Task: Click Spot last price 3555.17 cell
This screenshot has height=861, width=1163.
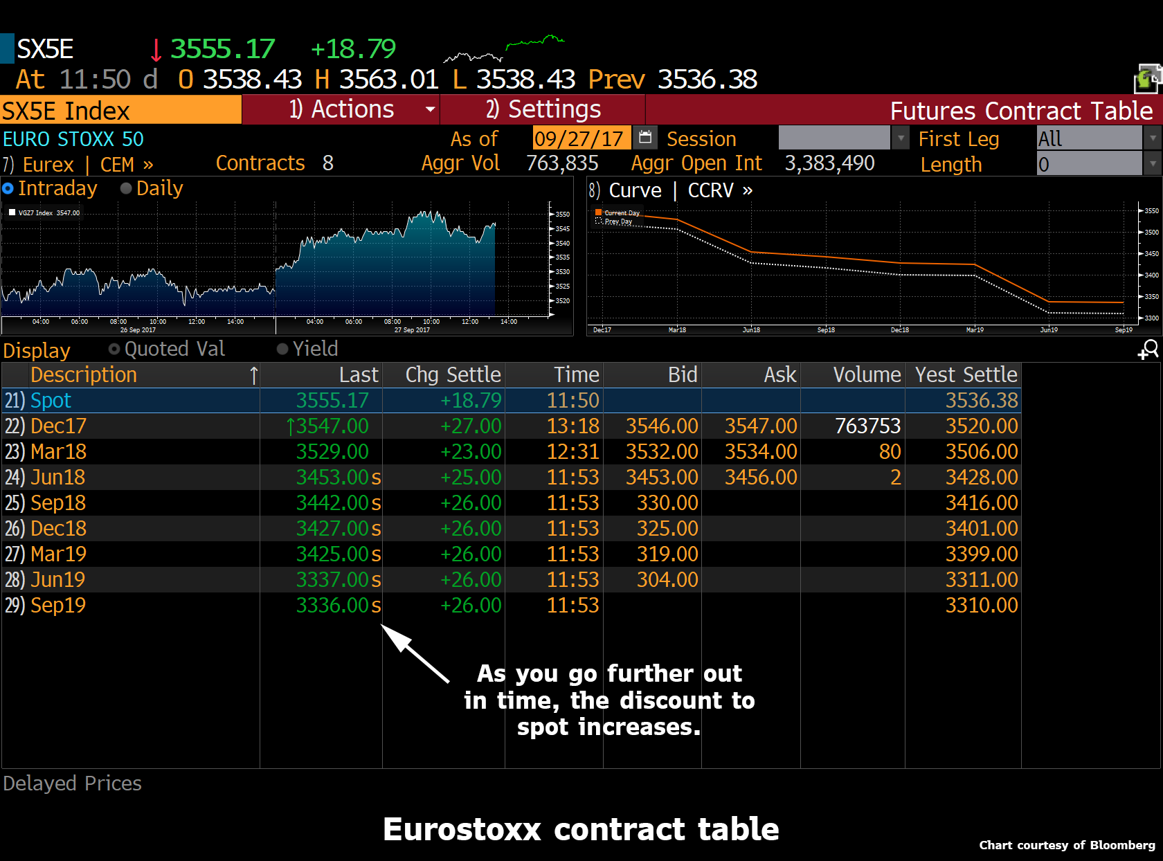Action: pos(332,400)
